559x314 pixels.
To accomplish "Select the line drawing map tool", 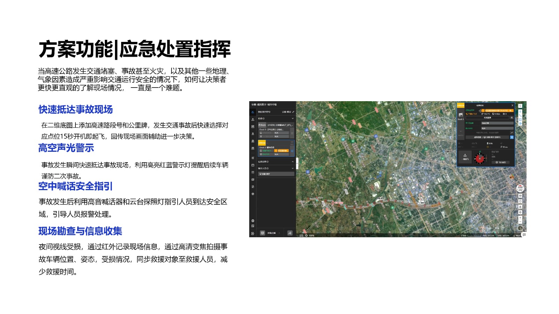I will pyautogui.click(x=520, y=115).
